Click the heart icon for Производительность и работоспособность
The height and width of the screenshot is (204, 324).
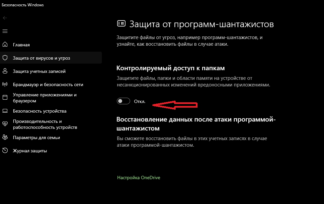(x=5, y=124)
